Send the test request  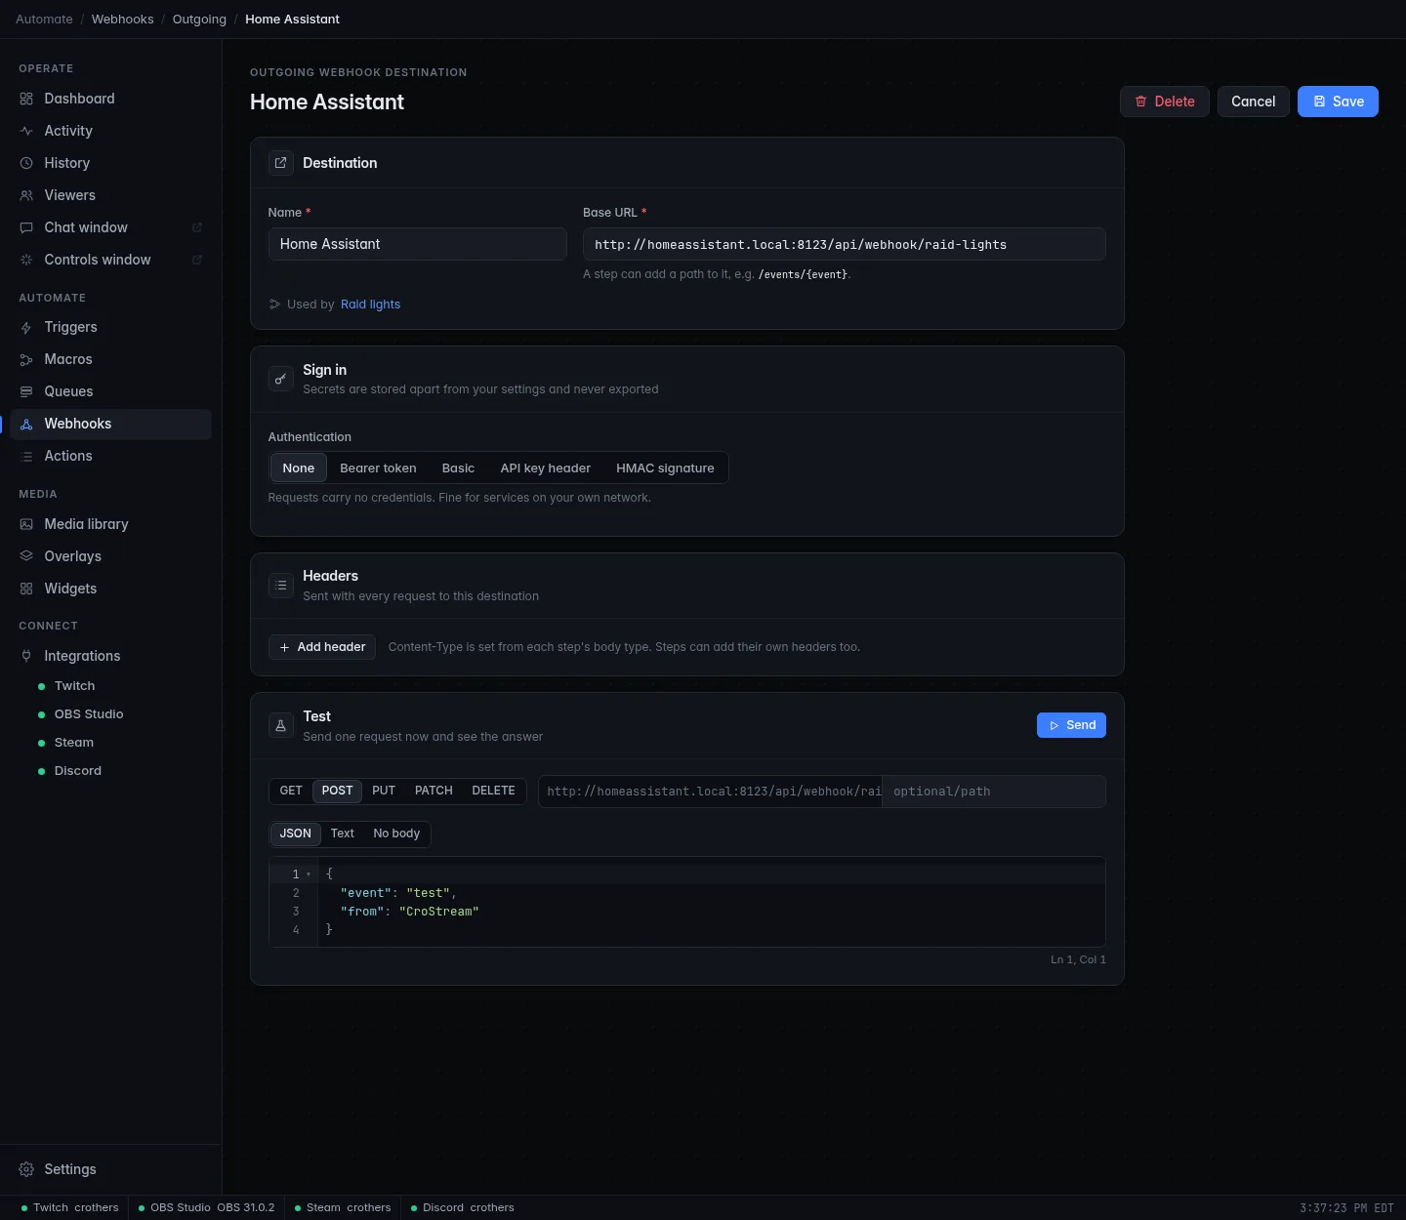[x=1071, y=725]
